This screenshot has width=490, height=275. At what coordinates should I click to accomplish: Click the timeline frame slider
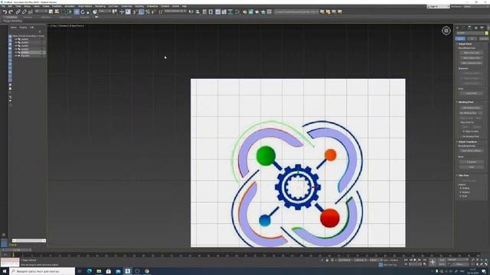[x=17, y=250]
